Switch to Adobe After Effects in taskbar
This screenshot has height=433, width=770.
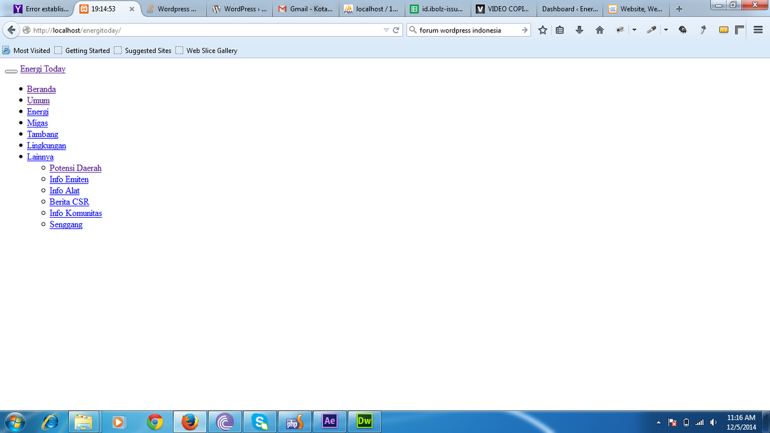[330, 422]
